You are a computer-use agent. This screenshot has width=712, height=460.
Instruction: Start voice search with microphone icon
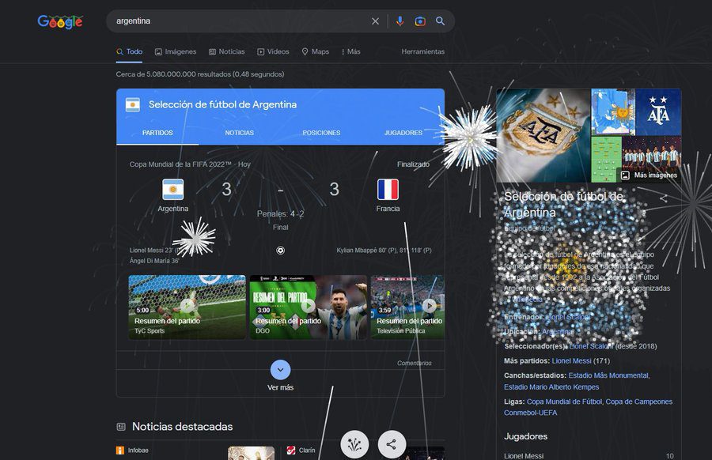point(400,21)
